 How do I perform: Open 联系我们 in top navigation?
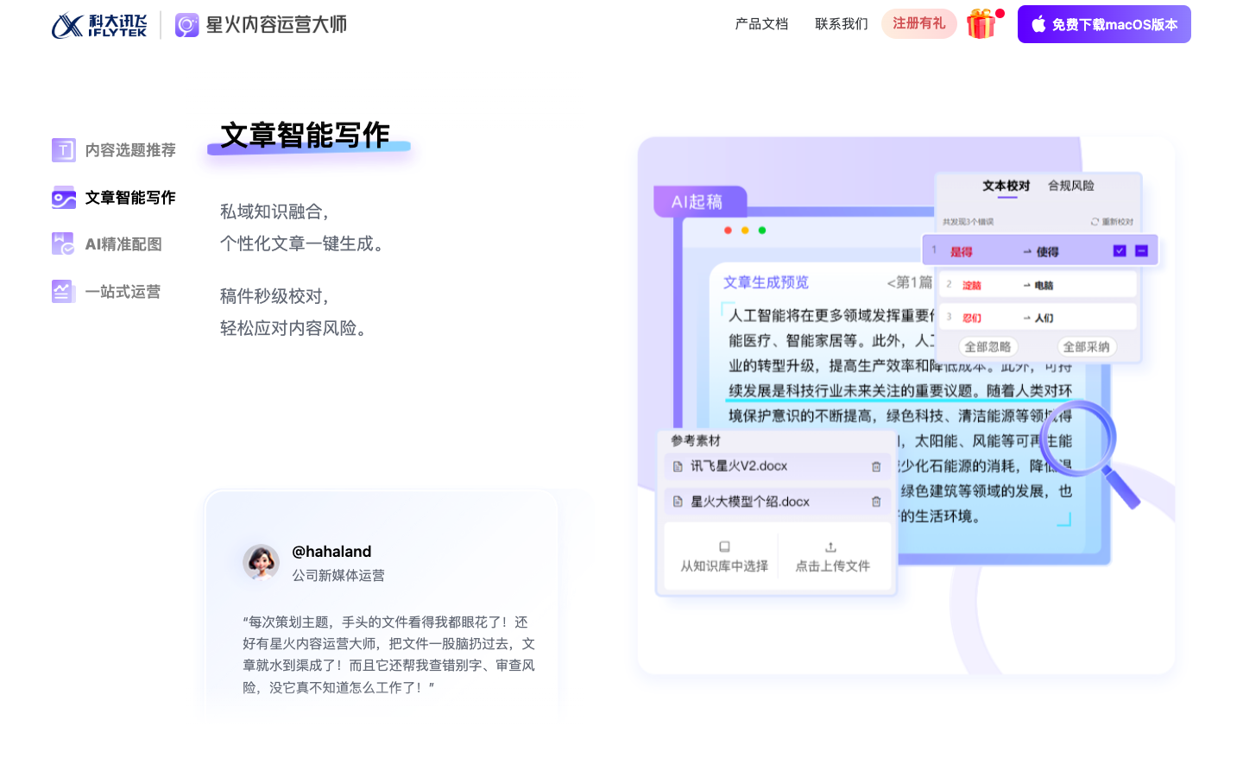coord(842,24)
